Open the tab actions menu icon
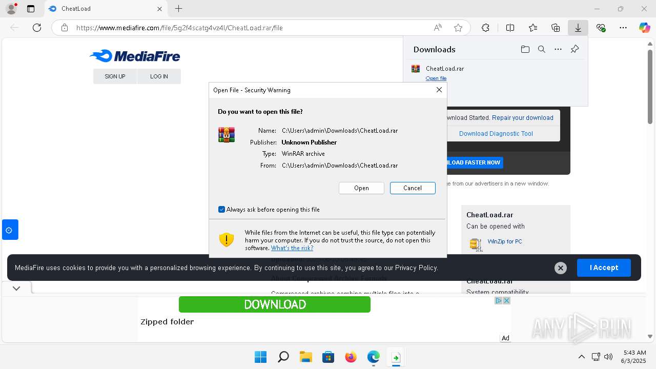 tap(31, 9)
